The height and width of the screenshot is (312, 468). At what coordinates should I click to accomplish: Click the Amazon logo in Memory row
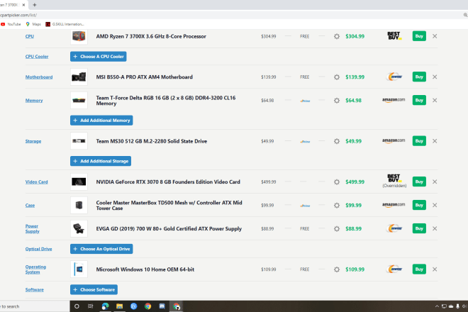tap(394, 100)
